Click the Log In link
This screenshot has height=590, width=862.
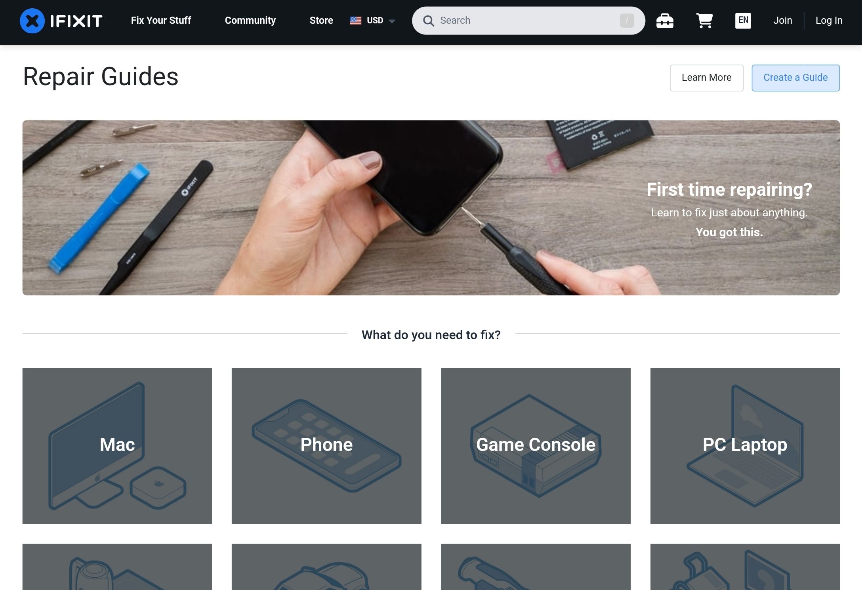click(829, 20)
